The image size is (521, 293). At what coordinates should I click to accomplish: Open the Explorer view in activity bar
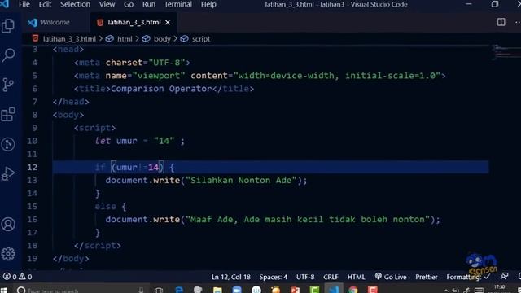click(x=8, y=25)
